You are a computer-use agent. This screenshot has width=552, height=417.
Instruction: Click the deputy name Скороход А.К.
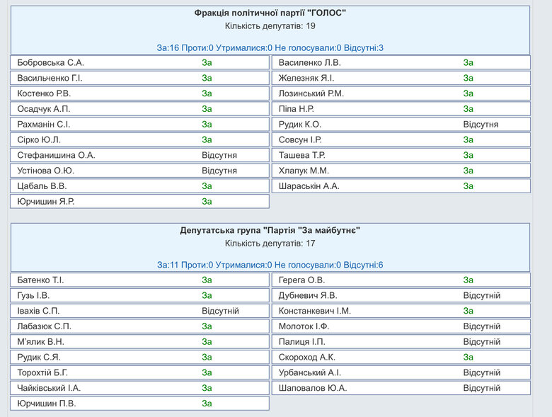tap(307, 358)
